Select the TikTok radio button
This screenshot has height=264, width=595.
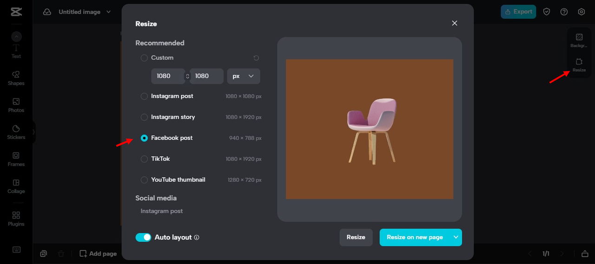(144, 159)
